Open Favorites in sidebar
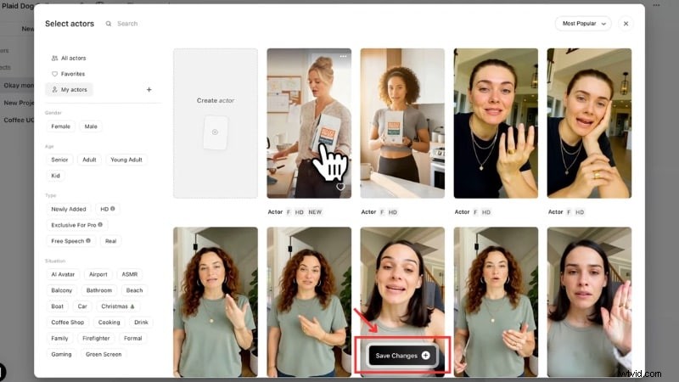This screenshot has width=679, height=382. pos(69,74)
